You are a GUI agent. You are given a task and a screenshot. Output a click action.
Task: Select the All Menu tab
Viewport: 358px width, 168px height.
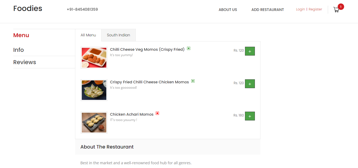[x=88, y=35]
